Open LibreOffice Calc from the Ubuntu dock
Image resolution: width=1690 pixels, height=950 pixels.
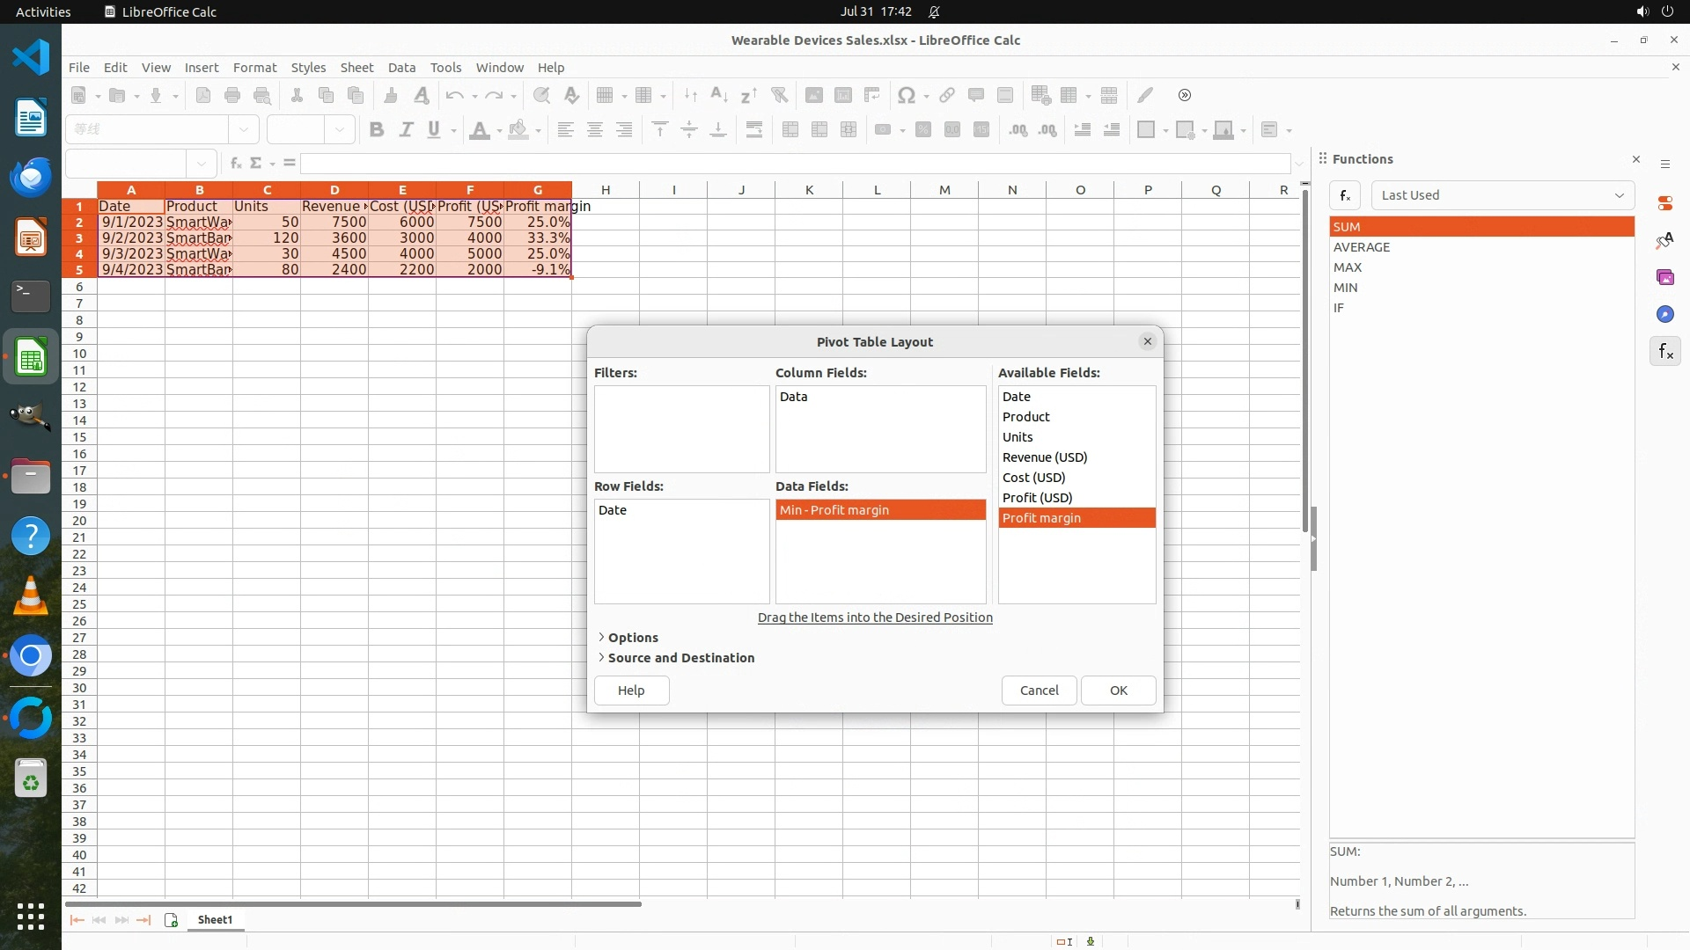pos(31,358)
